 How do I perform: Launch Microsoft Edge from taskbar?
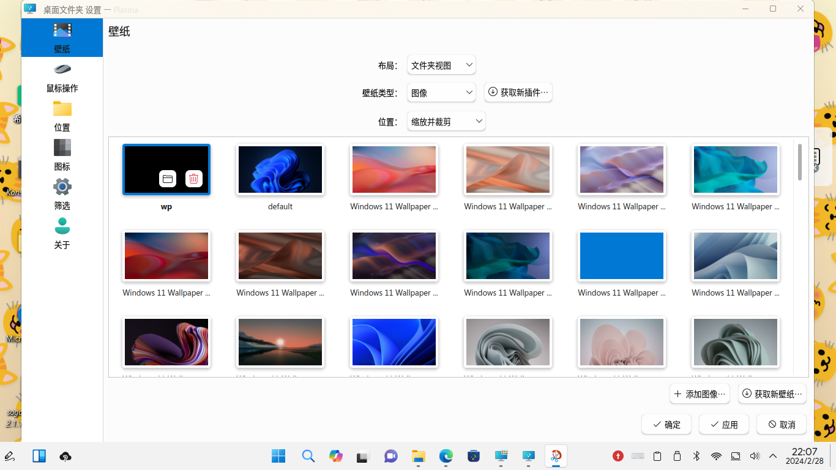point(446,456)
